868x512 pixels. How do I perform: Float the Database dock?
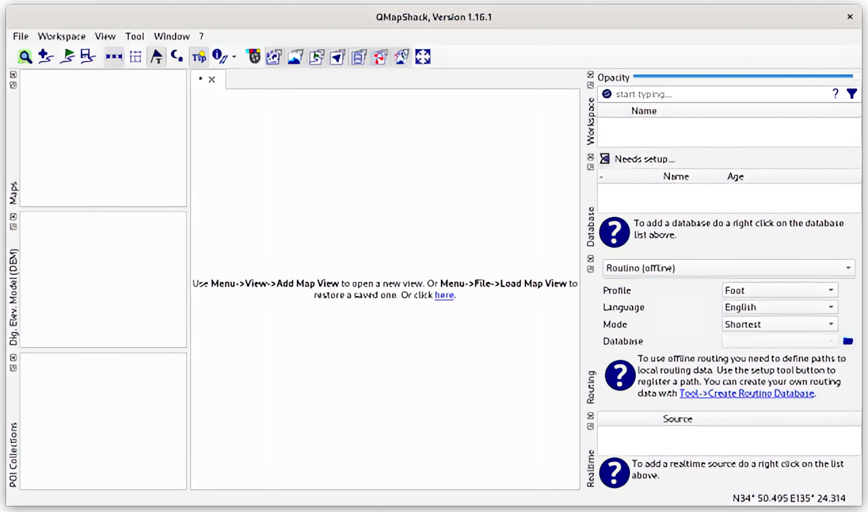pos(590,167)
